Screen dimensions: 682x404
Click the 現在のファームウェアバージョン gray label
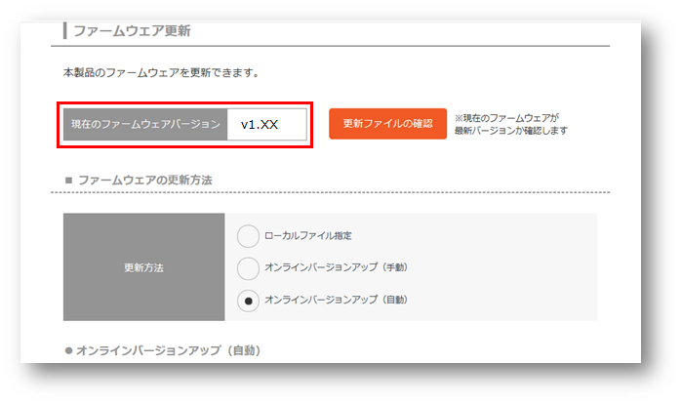click(x=145, y=125)
